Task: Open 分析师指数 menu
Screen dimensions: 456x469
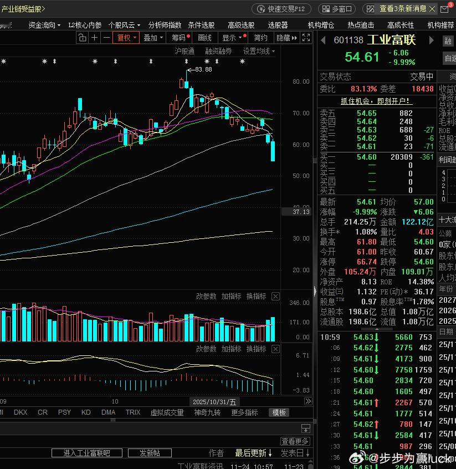Action: pos(165,25)
